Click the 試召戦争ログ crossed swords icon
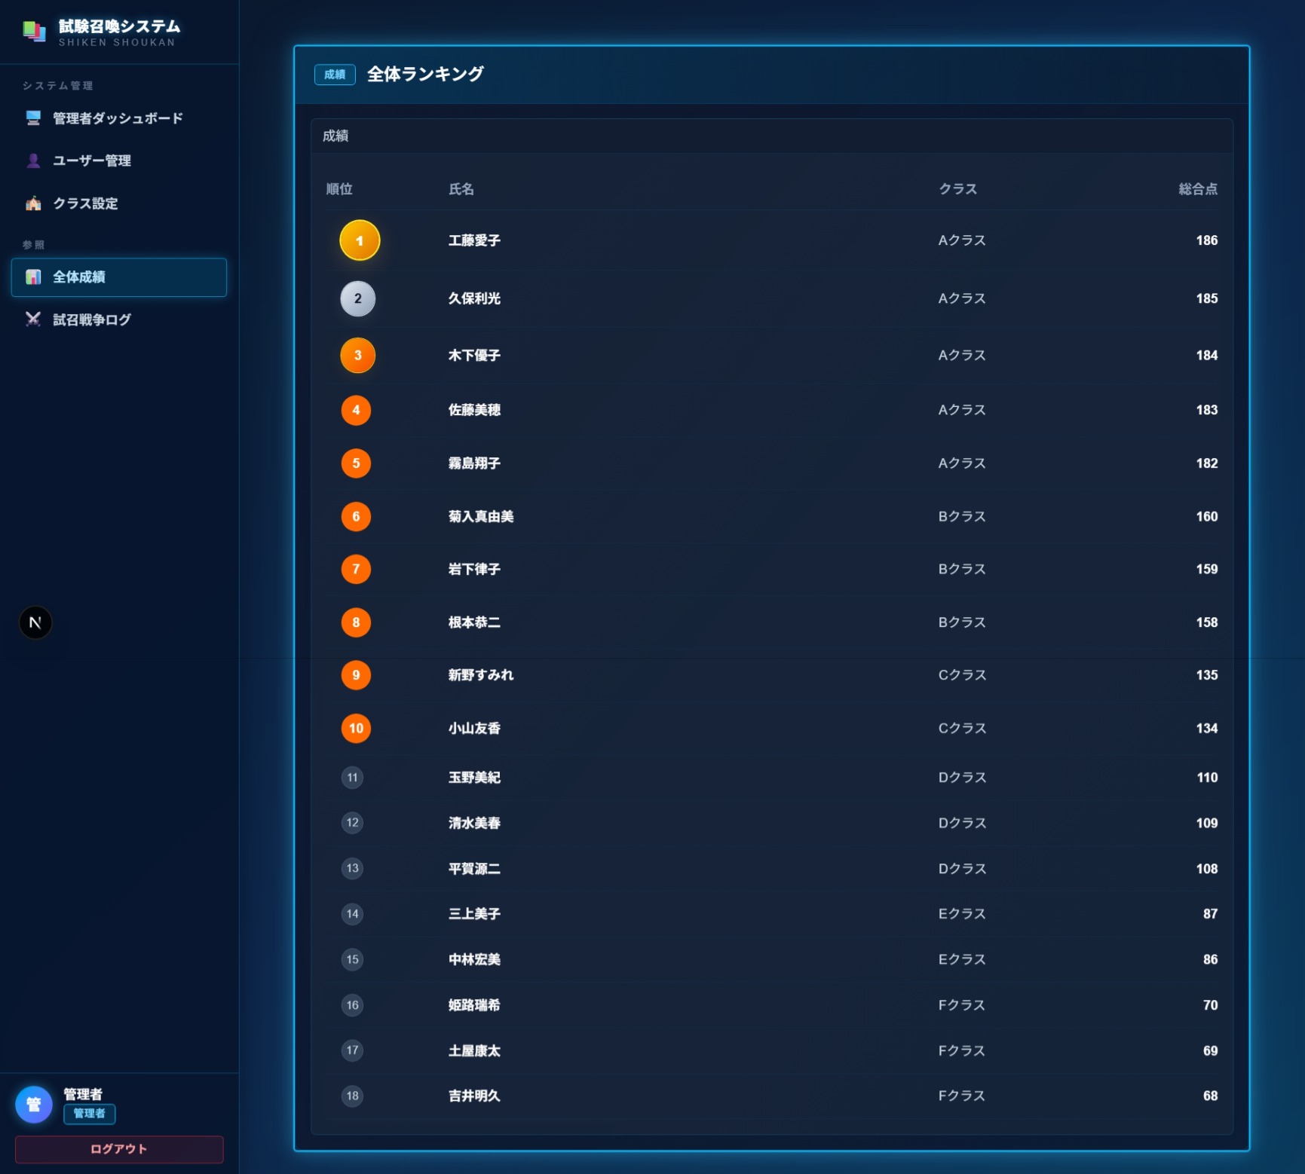This screenshot has width=1305, height=1174. [x=33, y=319]
